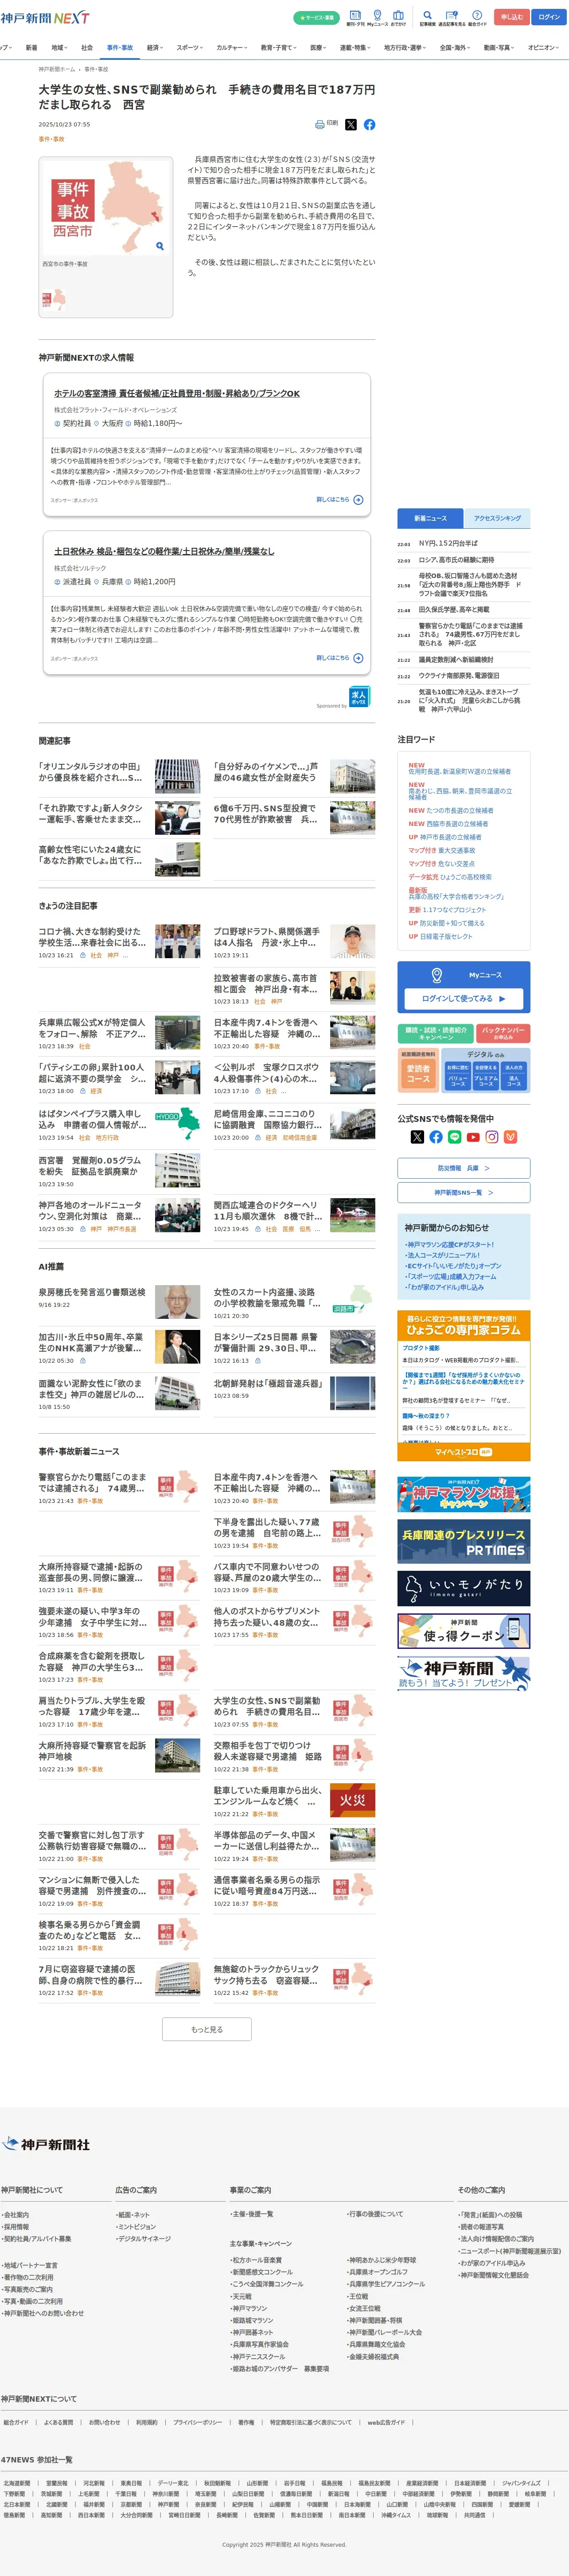Click ログインして使ってみる button

point(464,998)
